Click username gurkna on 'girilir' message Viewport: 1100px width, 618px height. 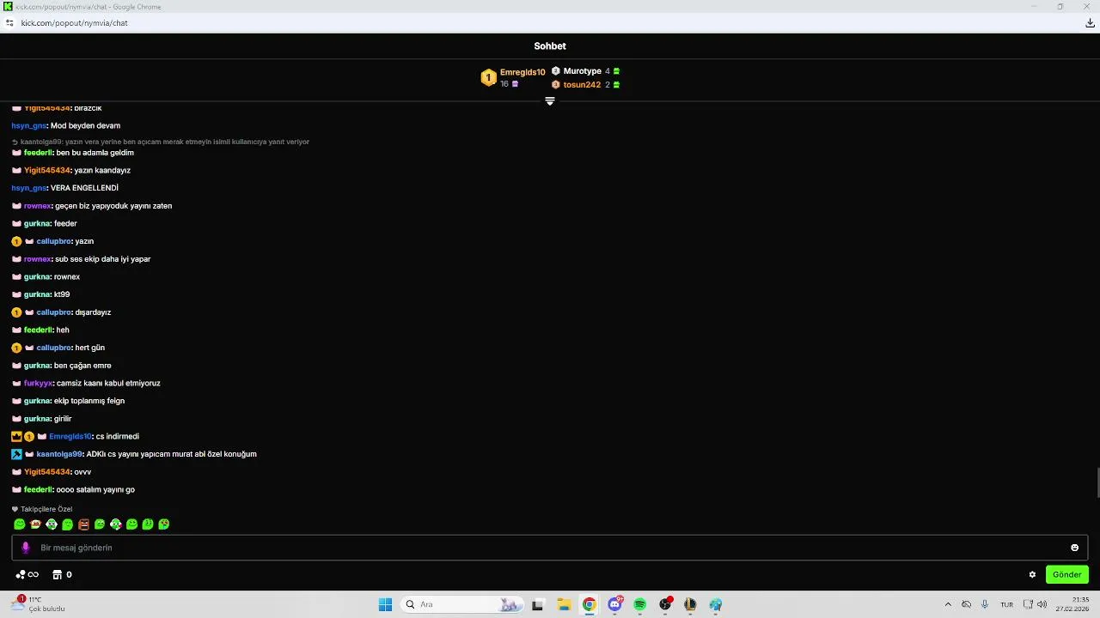click(x=37, y=419)
